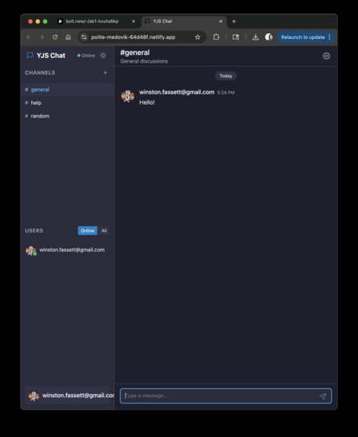358x437 pixels.
Task: Select the YJS Chat browser tab
Action: [184, 21]
